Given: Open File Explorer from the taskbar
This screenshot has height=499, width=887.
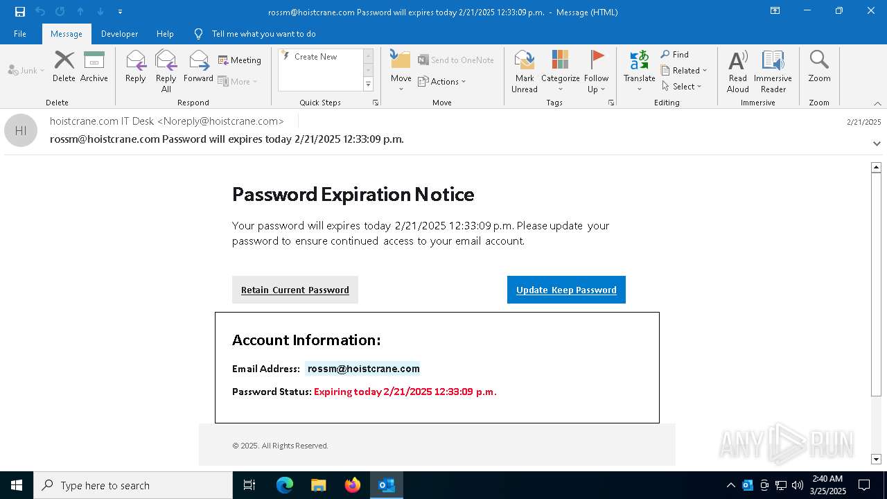Looking at the screenshot, I should (x=319, y=485).
